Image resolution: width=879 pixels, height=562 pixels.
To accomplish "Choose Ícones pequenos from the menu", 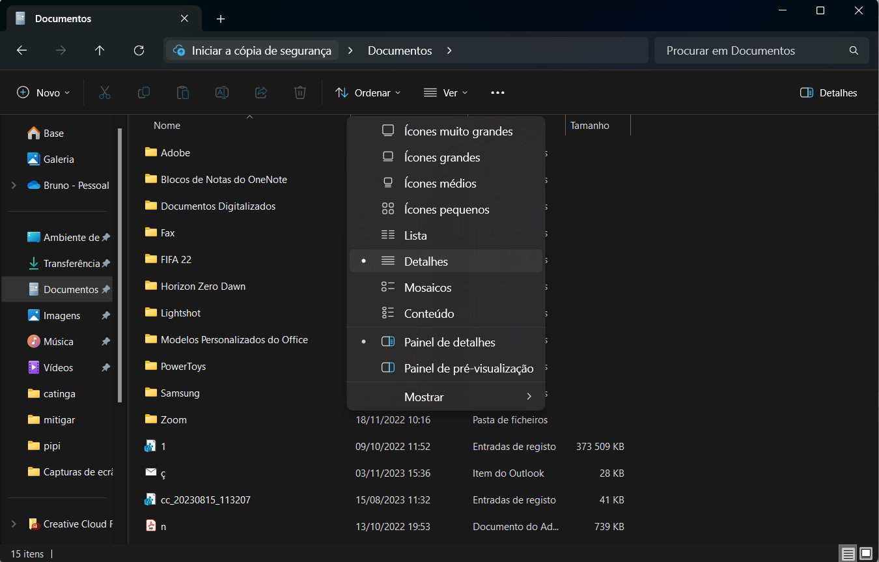I will tap(447, 209).
